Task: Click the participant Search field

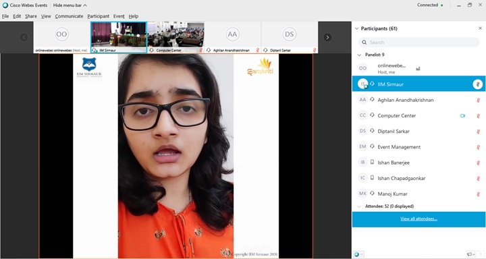Action: [x=419, y=42]
